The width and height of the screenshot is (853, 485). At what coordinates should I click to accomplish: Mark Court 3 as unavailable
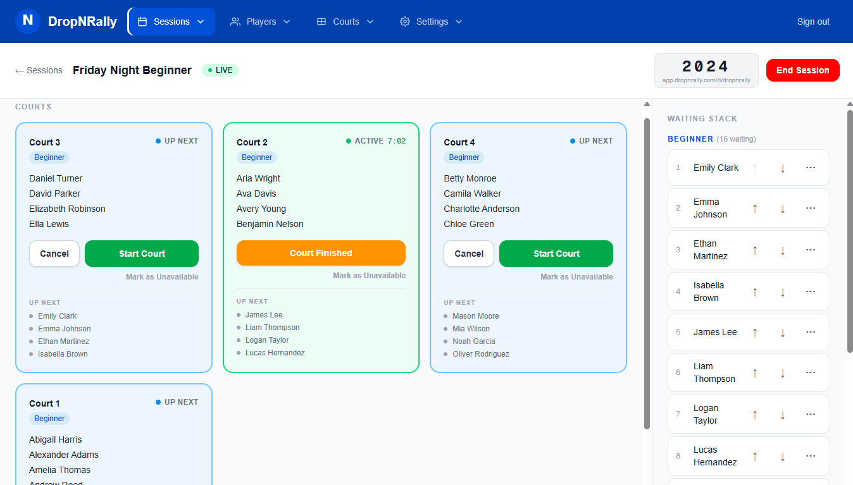click(x=162, y=277)
